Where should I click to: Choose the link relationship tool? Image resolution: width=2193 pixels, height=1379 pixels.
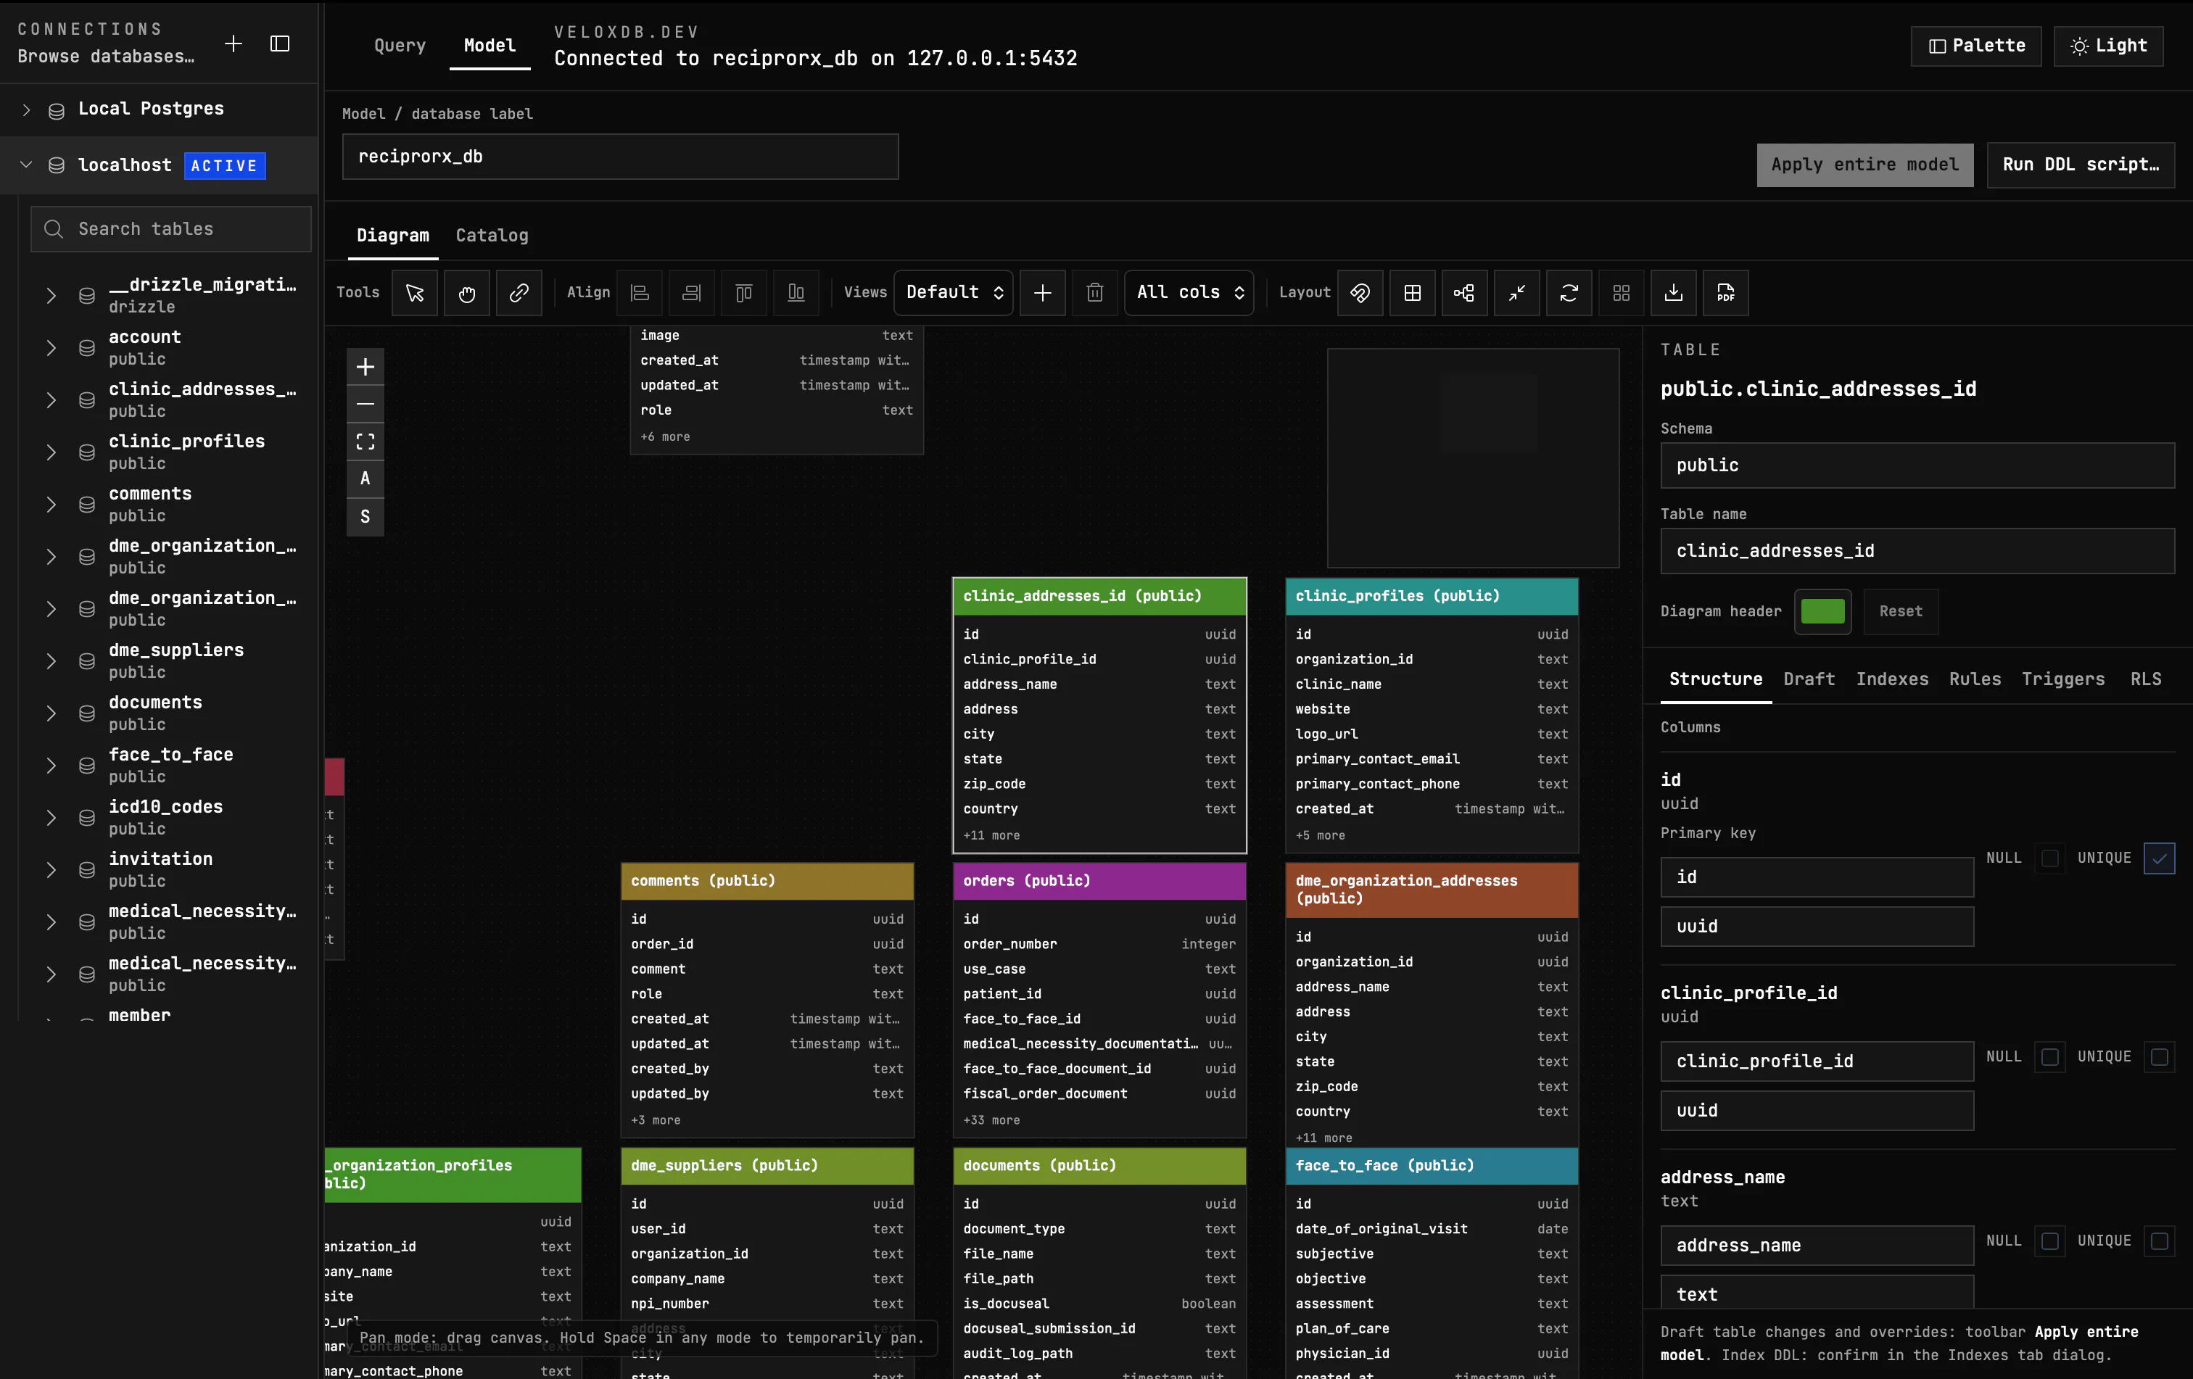(519, 292)
